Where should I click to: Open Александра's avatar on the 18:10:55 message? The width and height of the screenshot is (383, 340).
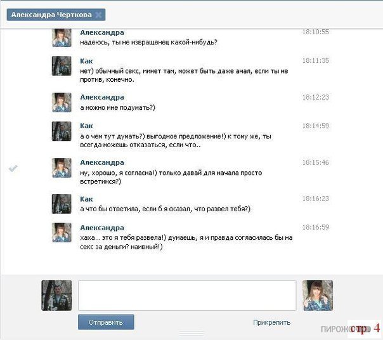point(62,37)
